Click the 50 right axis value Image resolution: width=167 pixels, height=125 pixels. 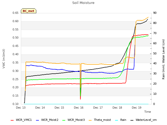coord(155,53)
